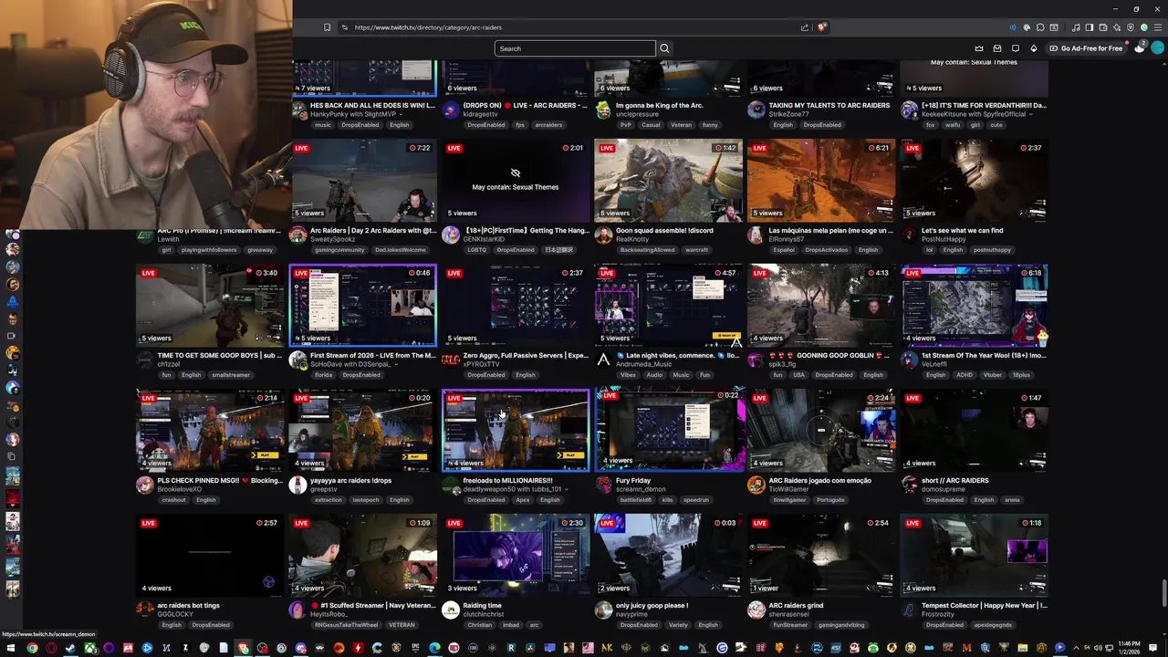
Task: Select the 'Português' tag under TioWillGamer
Action: 830,499
